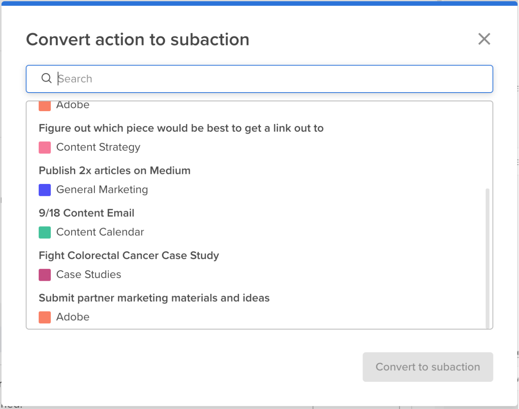Screen dimensions: 519x409
Task: Click the action list vertical scrollbar
Action: (x=487, y=258)
